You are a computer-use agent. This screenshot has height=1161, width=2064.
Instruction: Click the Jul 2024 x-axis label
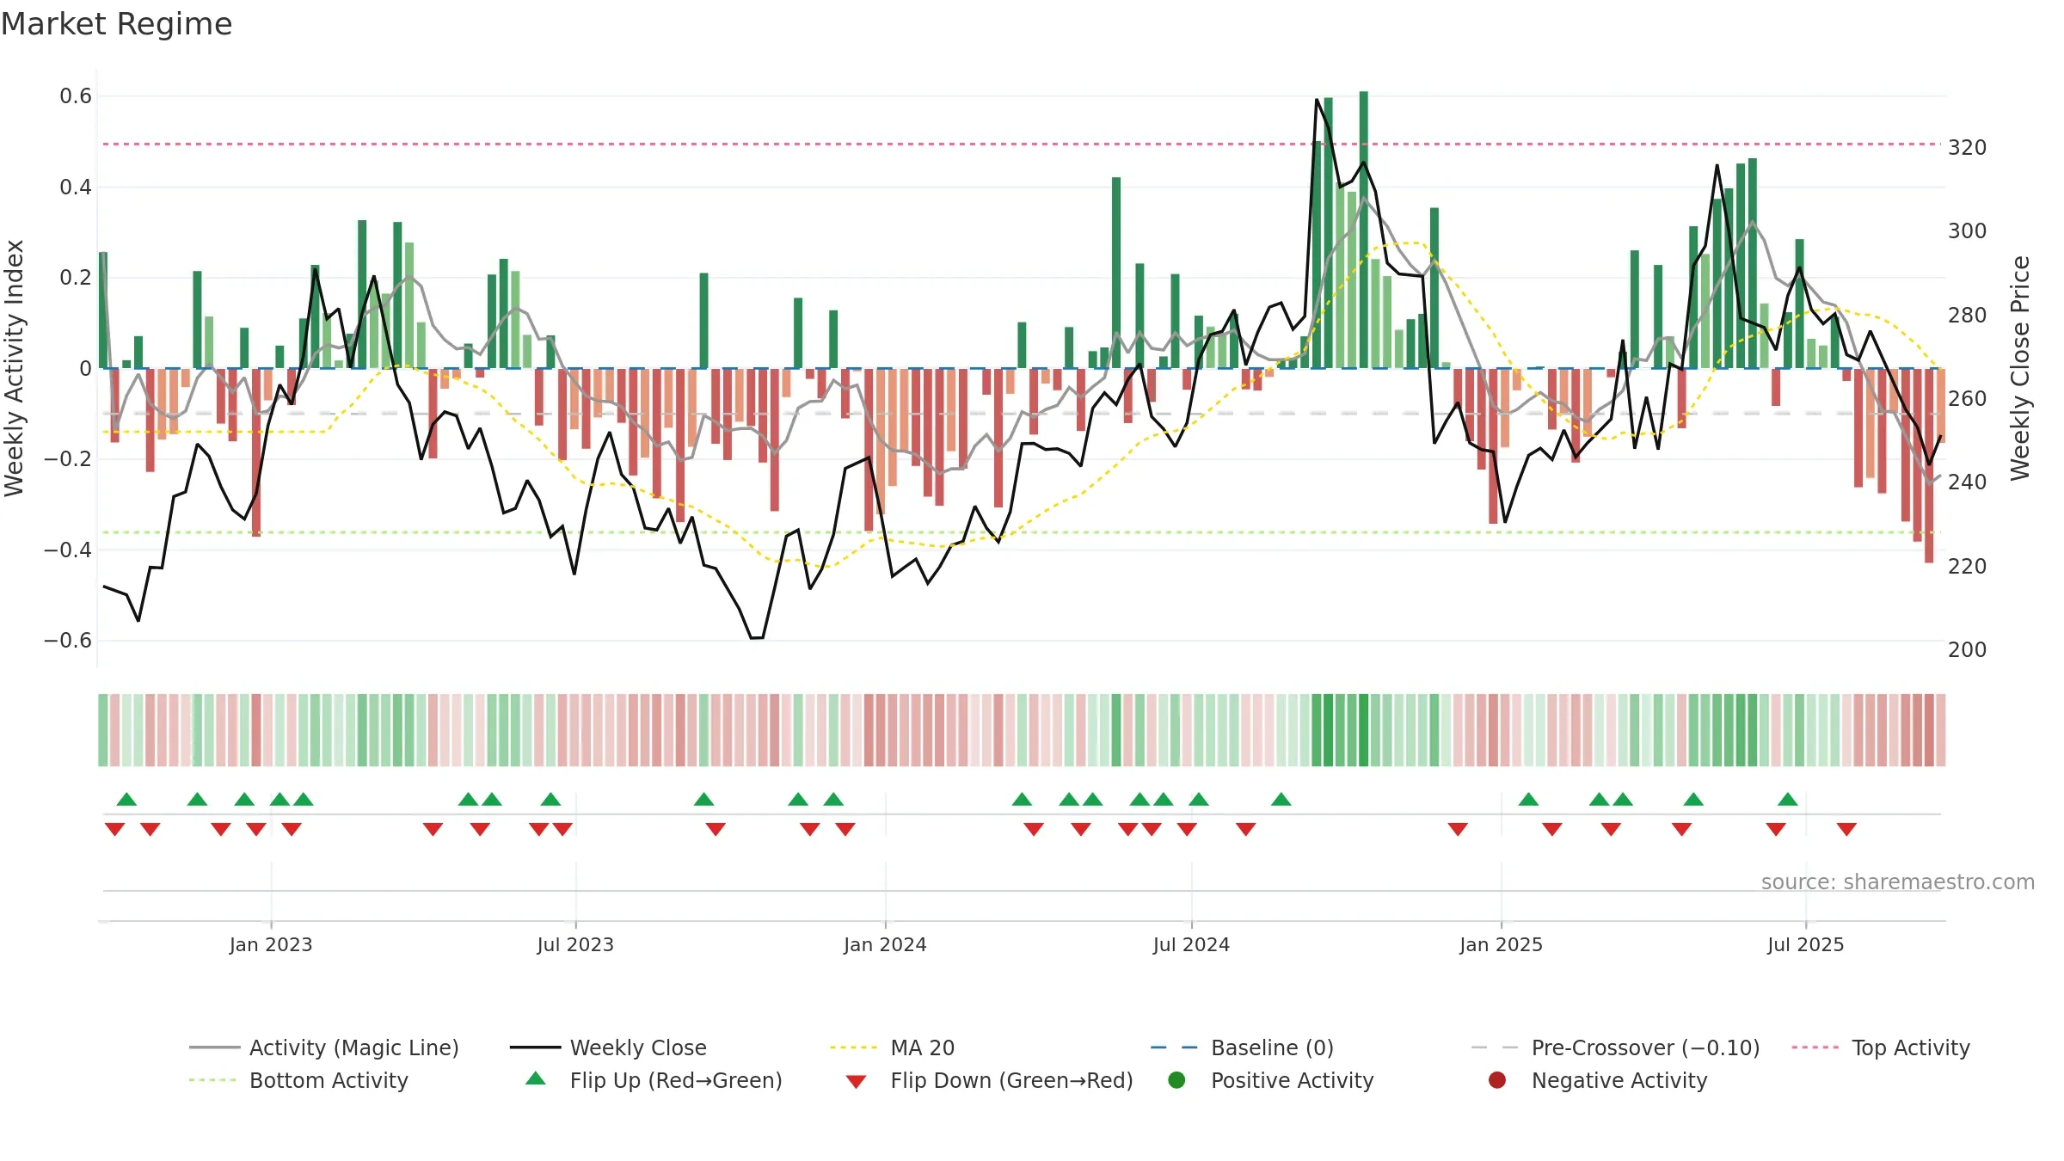(1191, 944)
